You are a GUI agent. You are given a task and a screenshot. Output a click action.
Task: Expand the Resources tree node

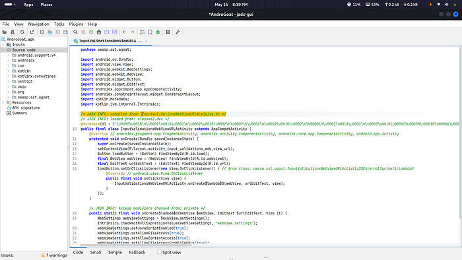[3, 102]
